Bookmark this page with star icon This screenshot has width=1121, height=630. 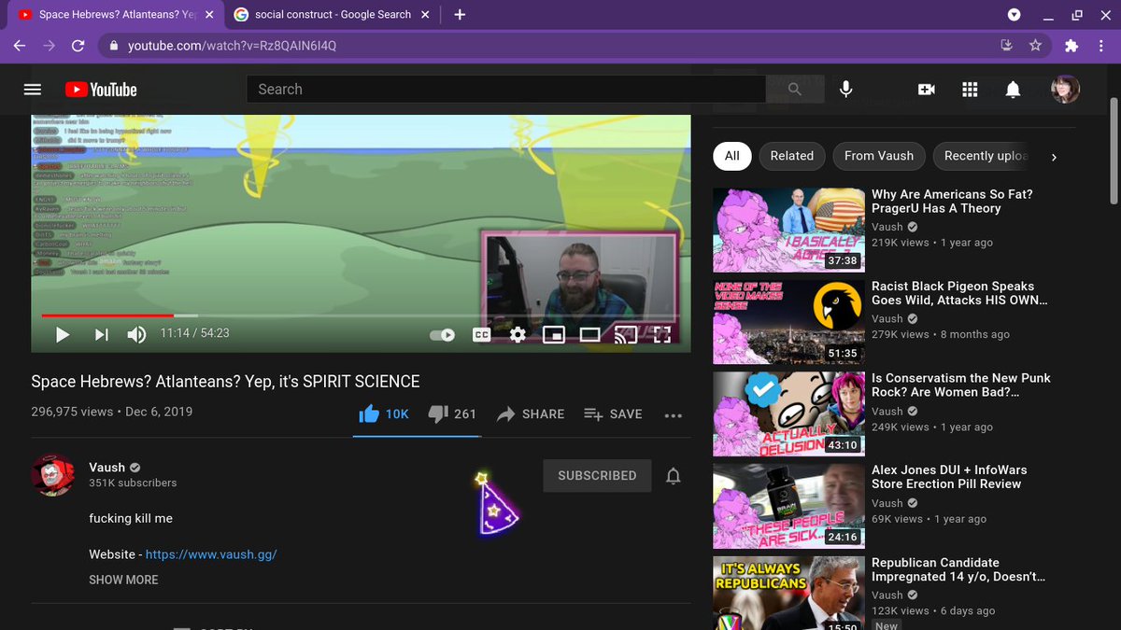pyautogui.click(x=1035, y=46)
